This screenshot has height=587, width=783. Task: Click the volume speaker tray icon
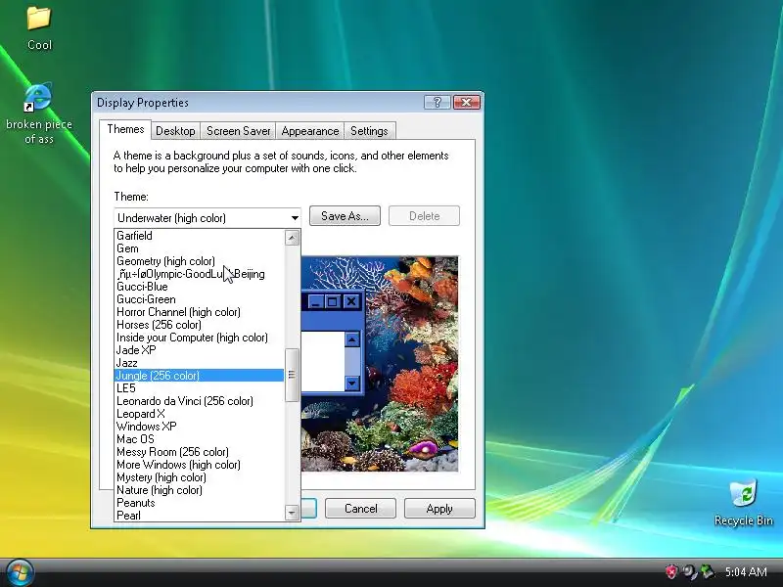(690, 571)
